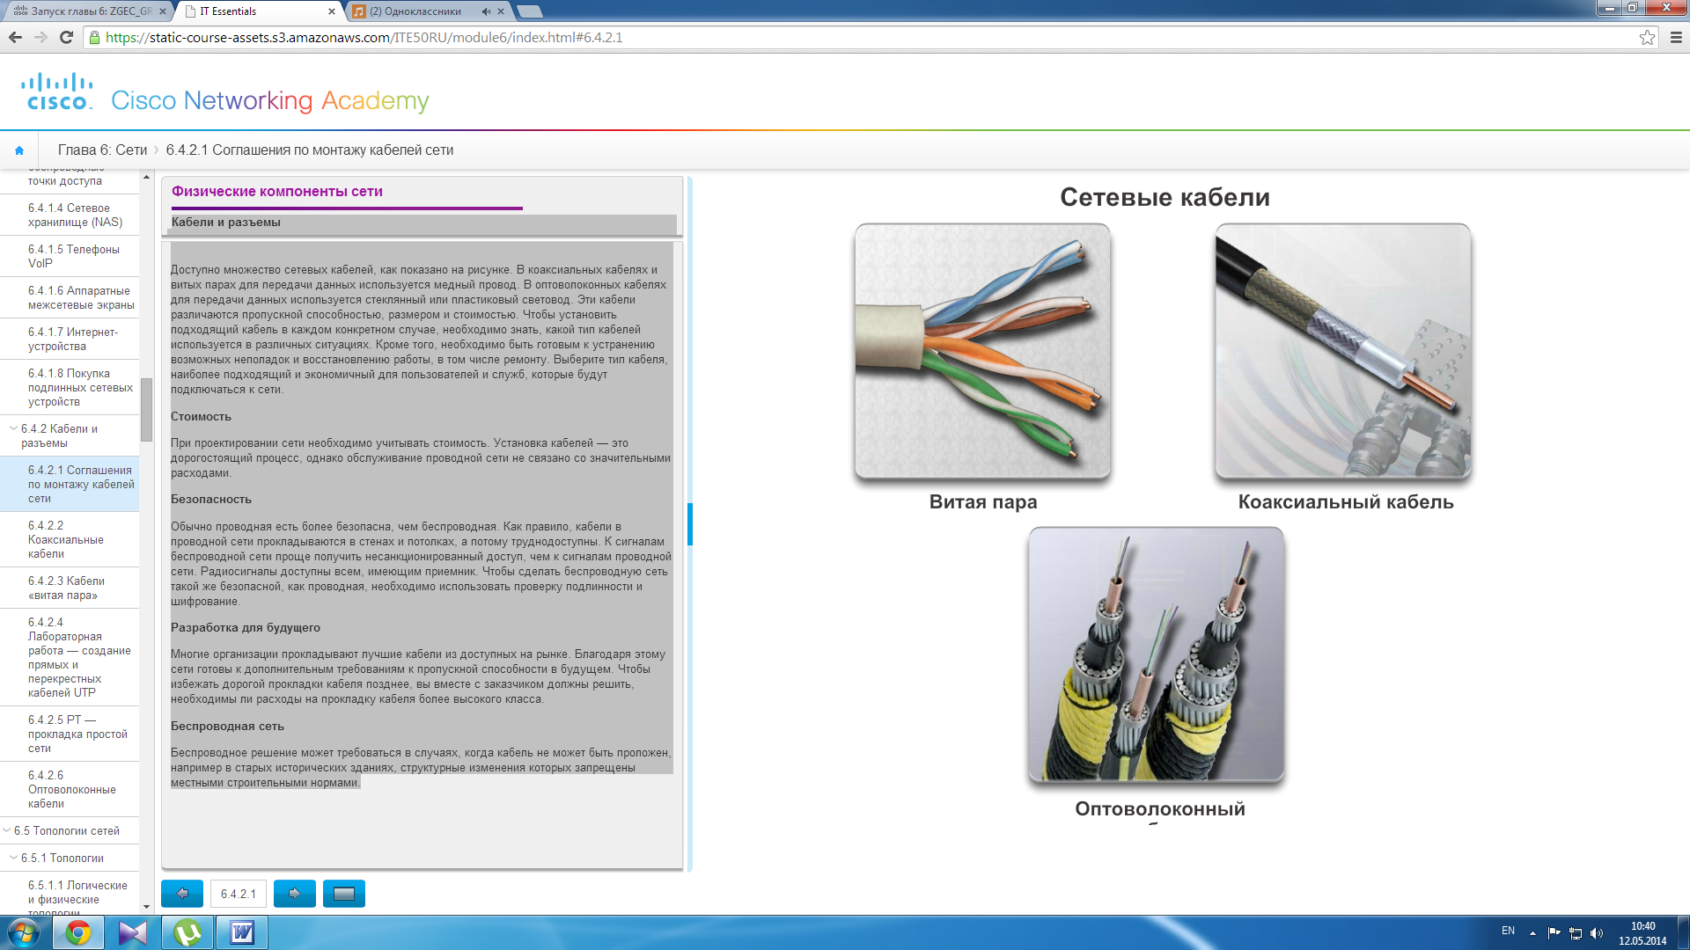Click Глава 6: Сети breadcrumb link
Screen dimensions: 1690x950
102,150
